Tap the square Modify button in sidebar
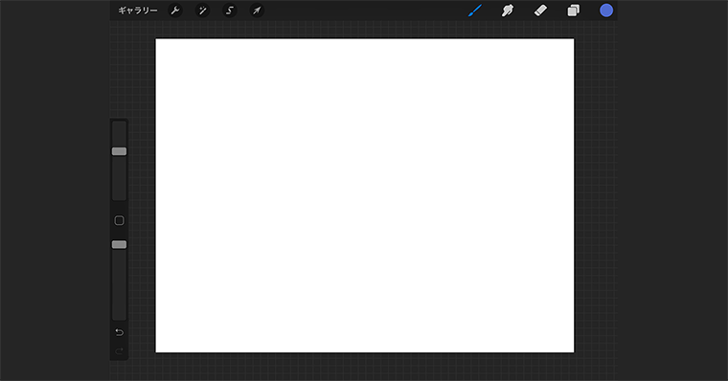Screen dimensions: 728x381 tap(120, 220)
